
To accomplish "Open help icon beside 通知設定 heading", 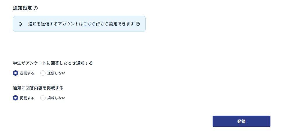I will [36, 8].
